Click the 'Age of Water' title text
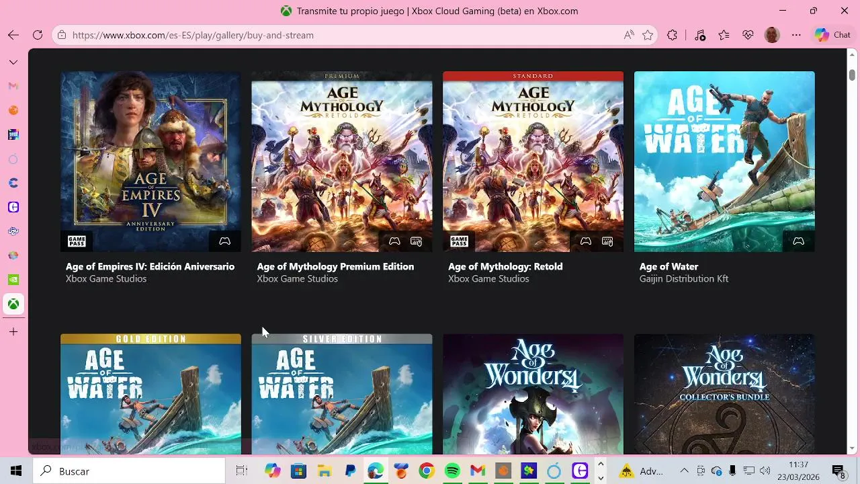Screen dimensions: 860x484 click(669, 266)
